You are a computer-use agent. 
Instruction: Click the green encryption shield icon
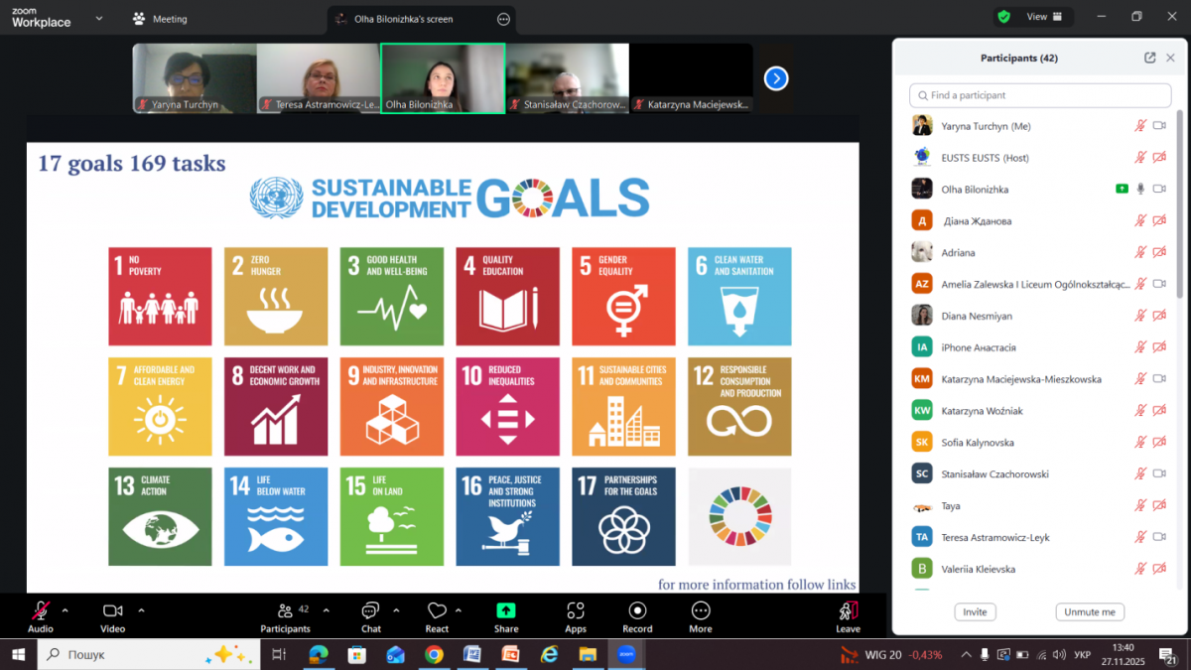pyautogui.click(x=1004, y=17)
